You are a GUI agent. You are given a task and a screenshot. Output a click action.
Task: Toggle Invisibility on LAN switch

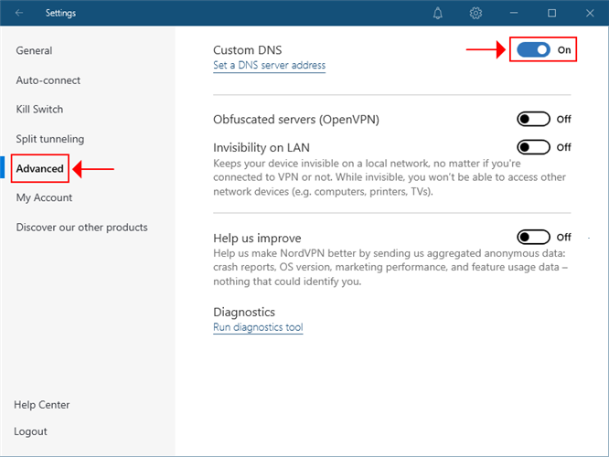533,146
